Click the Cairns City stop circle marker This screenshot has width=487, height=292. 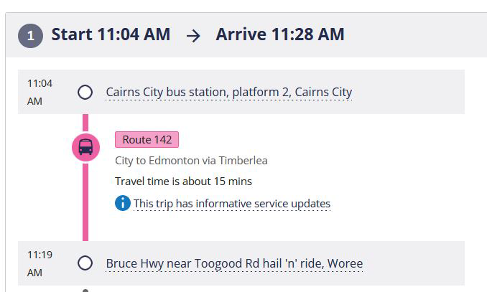pos(85,92)
